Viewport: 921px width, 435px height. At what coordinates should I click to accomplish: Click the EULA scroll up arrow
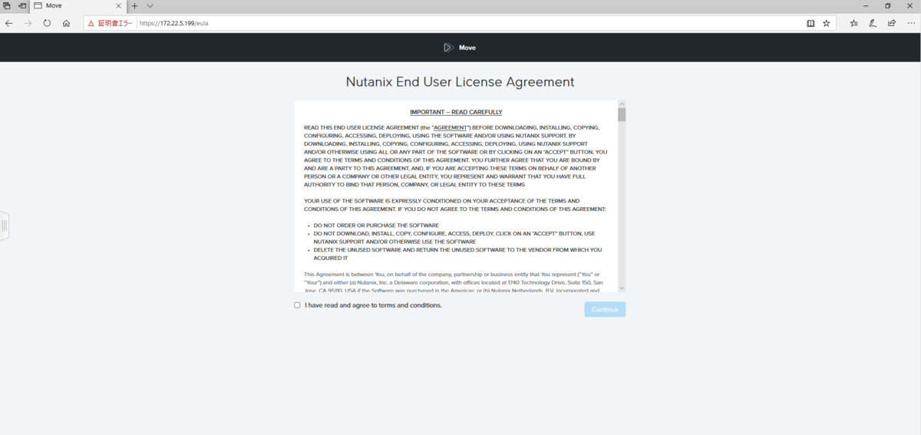(x=622, y=104)
